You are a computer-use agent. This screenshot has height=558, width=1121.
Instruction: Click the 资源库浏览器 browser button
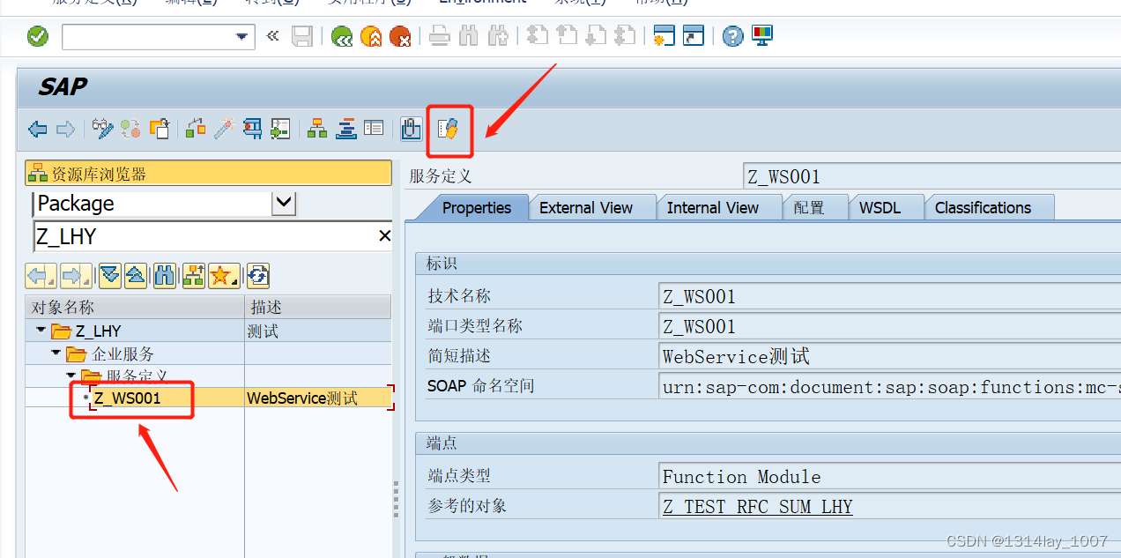pyautogui.click(x=208, y=174)
